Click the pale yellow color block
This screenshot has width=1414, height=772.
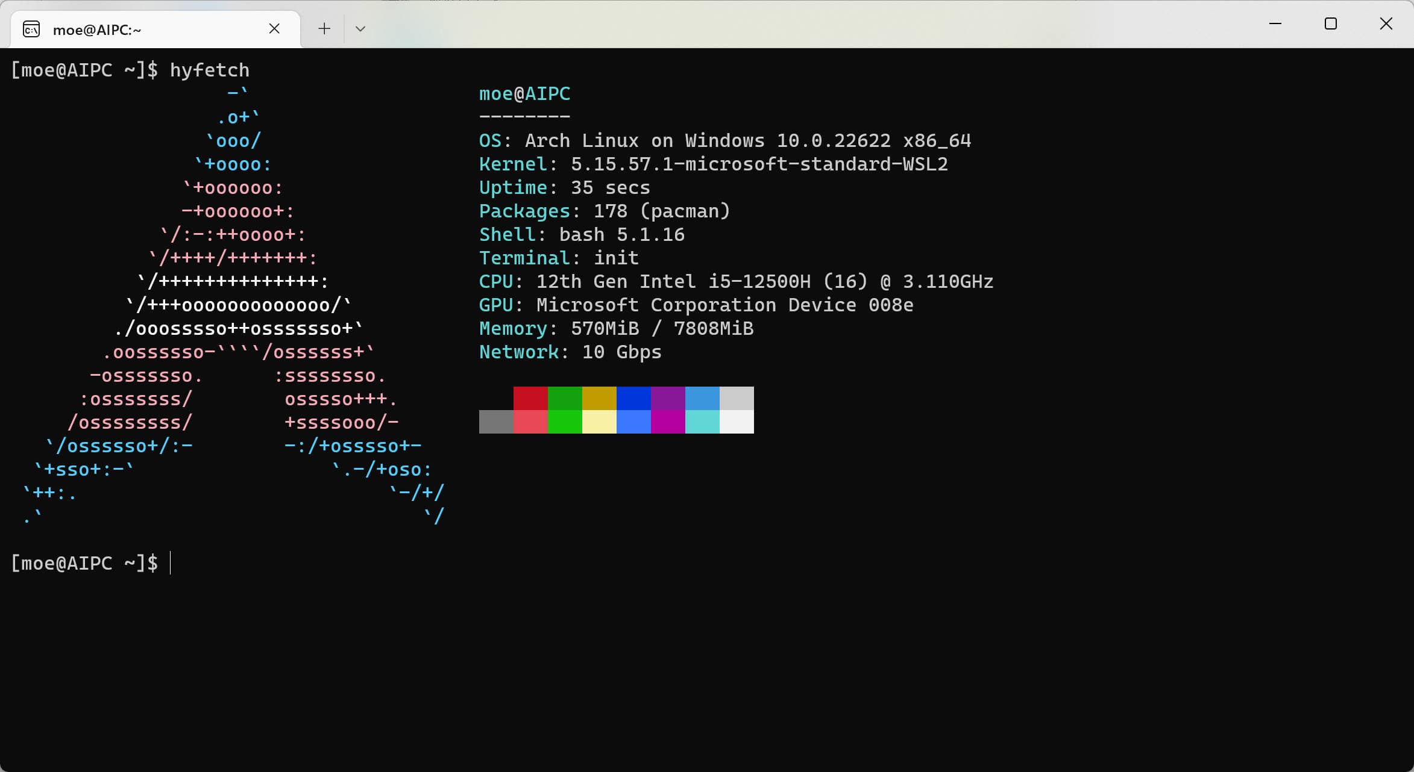point(599,422)
